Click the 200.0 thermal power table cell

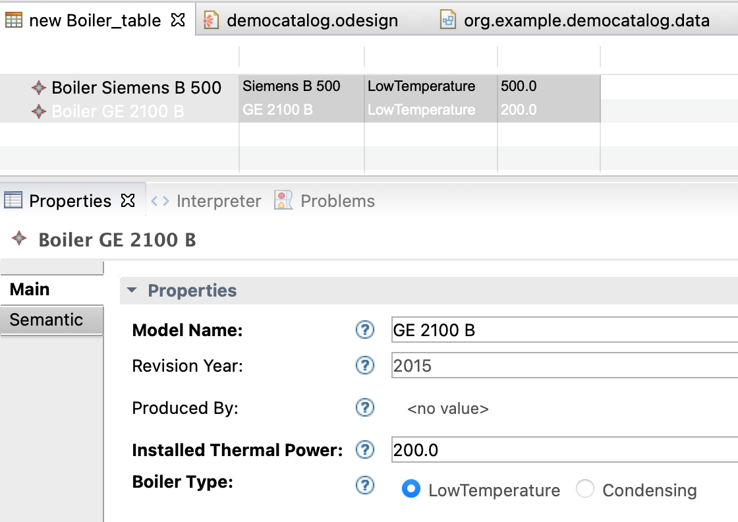click(x=549, y=110)
